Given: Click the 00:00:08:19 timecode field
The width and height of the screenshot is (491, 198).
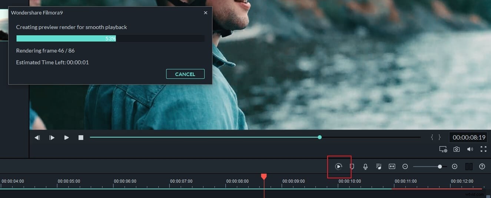Looking at the screenshot, I should pos(469,137).
